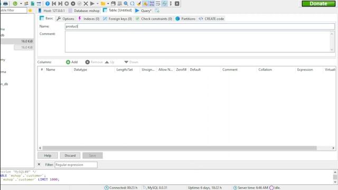Close the filter panel with X
The width and height of the screenshot is (338, 190).
pyautogui.click(x=39, y=165)
